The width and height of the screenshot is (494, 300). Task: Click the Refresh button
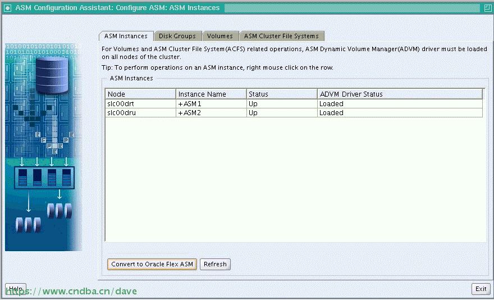(215, 265)
